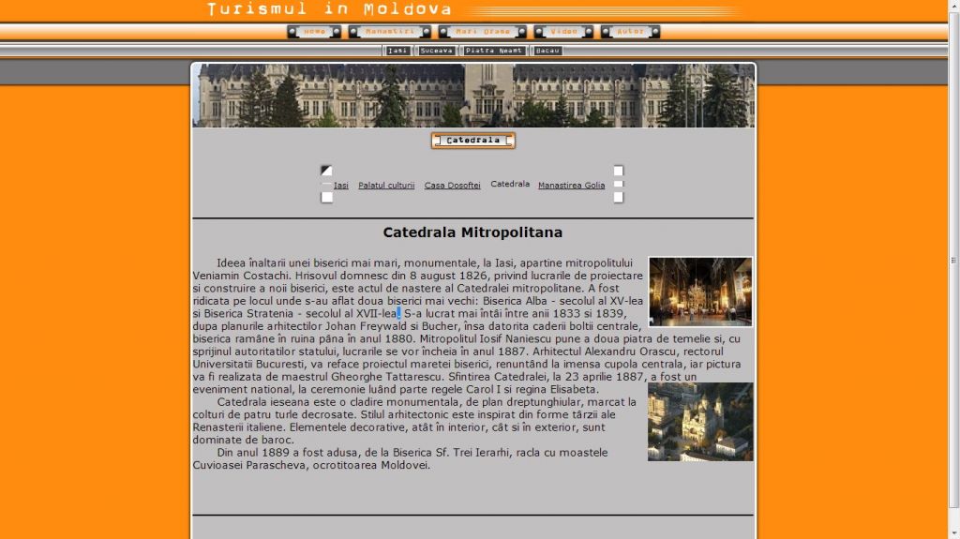
Task: Open the Palatul culturii link
Action: pyautogui.click(x=386, y=186)
